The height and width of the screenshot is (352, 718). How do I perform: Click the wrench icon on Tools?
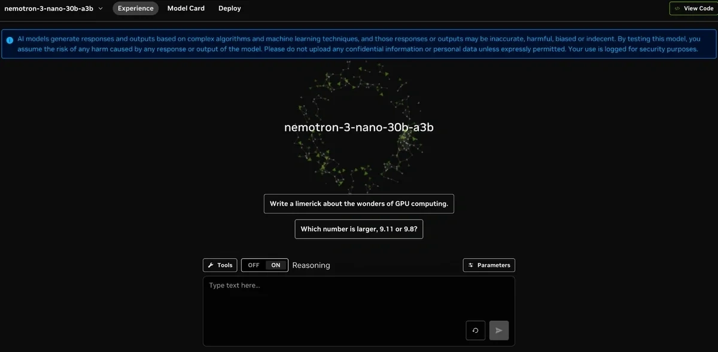point(211,265)
